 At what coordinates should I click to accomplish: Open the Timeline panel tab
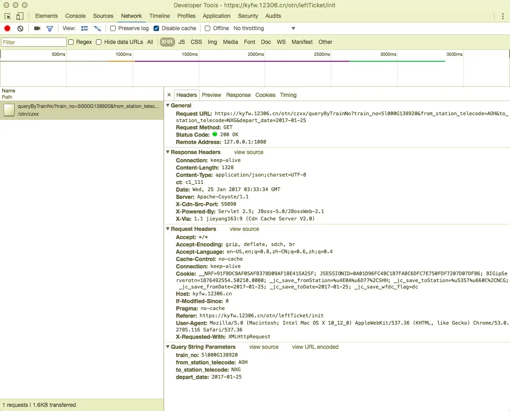click(x=159, y=16)
